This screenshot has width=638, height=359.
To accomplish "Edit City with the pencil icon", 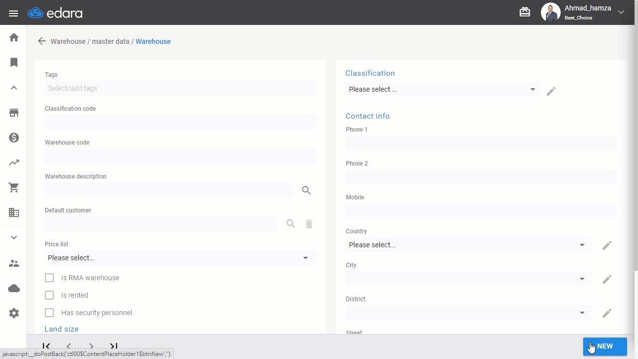I will pyautogui.click(x=607, y=279).
